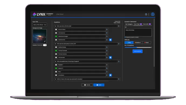
Task: Mark Jane Seymour as correct answer
Action: pos(56,33)
